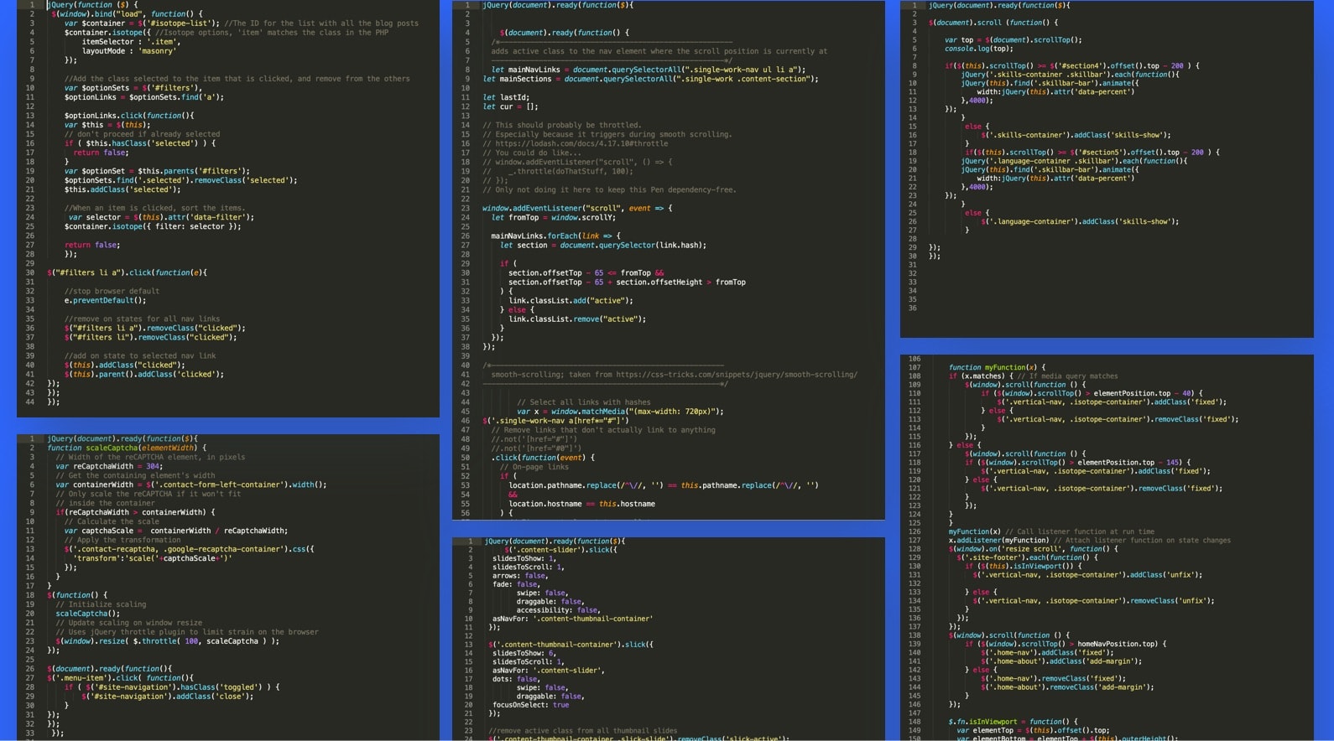Click "$(window).resize( $.throttle( 100, scaleCaptcha ) );"

(x=168, y=641)
